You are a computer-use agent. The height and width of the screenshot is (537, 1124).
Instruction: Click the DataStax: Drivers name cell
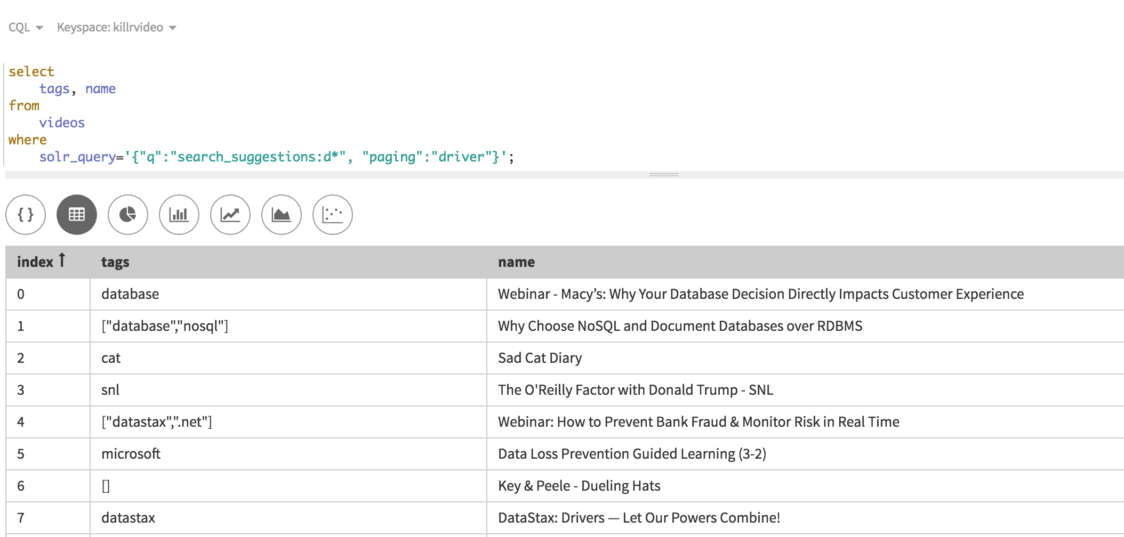coord(639,518)
